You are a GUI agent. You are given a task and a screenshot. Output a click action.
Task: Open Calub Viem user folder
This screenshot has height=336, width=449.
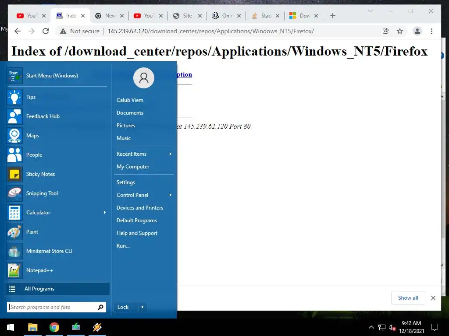point(130,100)
